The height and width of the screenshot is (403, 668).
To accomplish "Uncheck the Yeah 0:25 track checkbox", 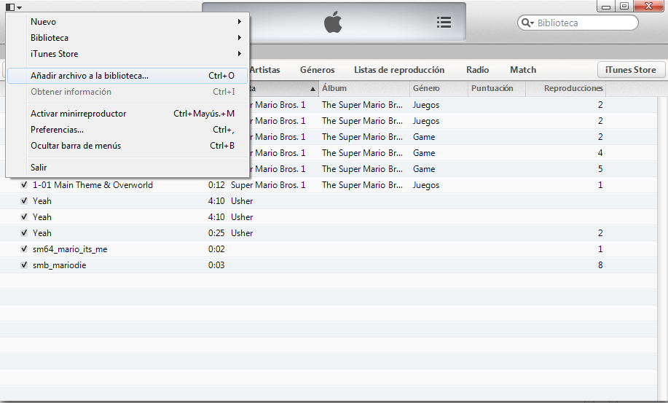I will (x=24, y=233).
